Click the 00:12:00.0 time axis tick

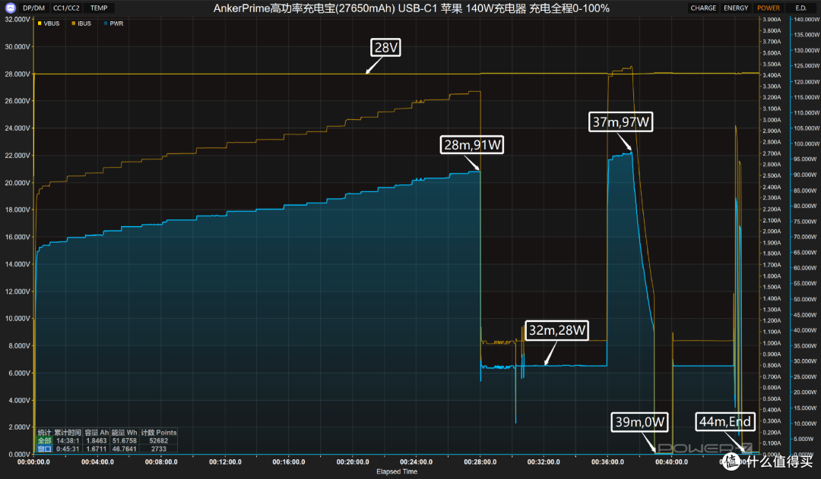(225, 462)
